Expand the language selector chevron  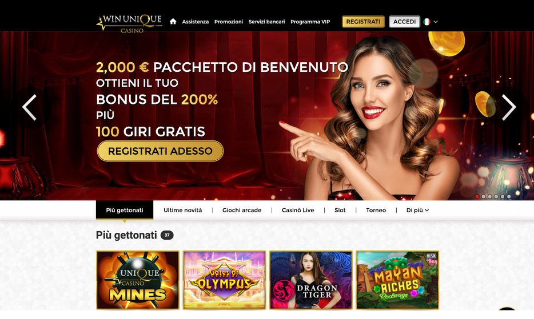point(436,22)
